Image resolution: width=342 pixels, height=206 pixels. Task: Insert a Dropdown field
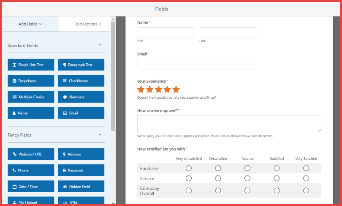tap(31, 81)
